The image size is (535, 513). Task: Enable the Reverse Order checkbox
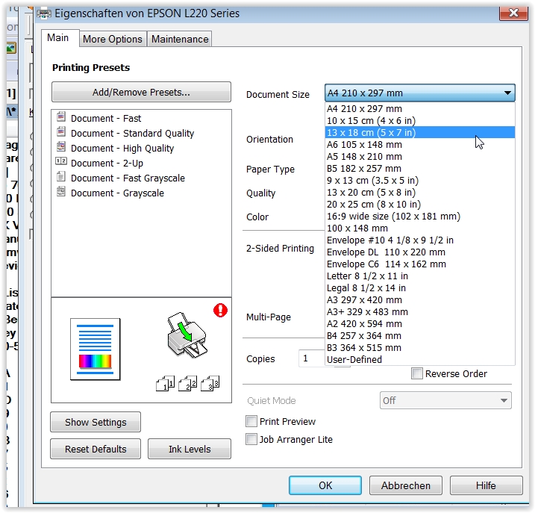pos(417,373)
